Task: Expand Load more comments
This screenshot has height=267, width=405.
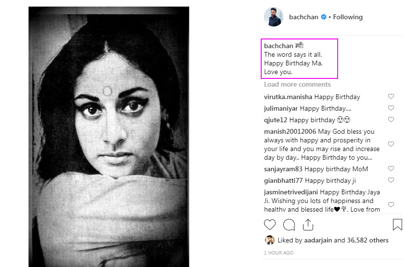Action: point(297,85)
